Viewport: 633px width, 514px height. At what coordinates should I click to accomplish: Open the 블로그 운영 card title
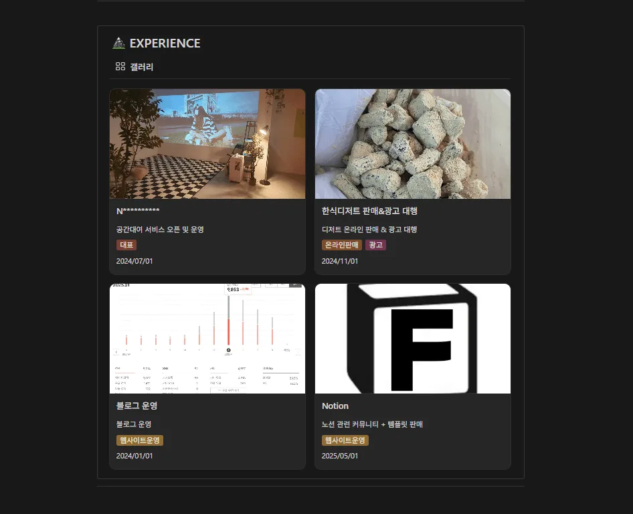pyautogui.click(x=137, y=406)
